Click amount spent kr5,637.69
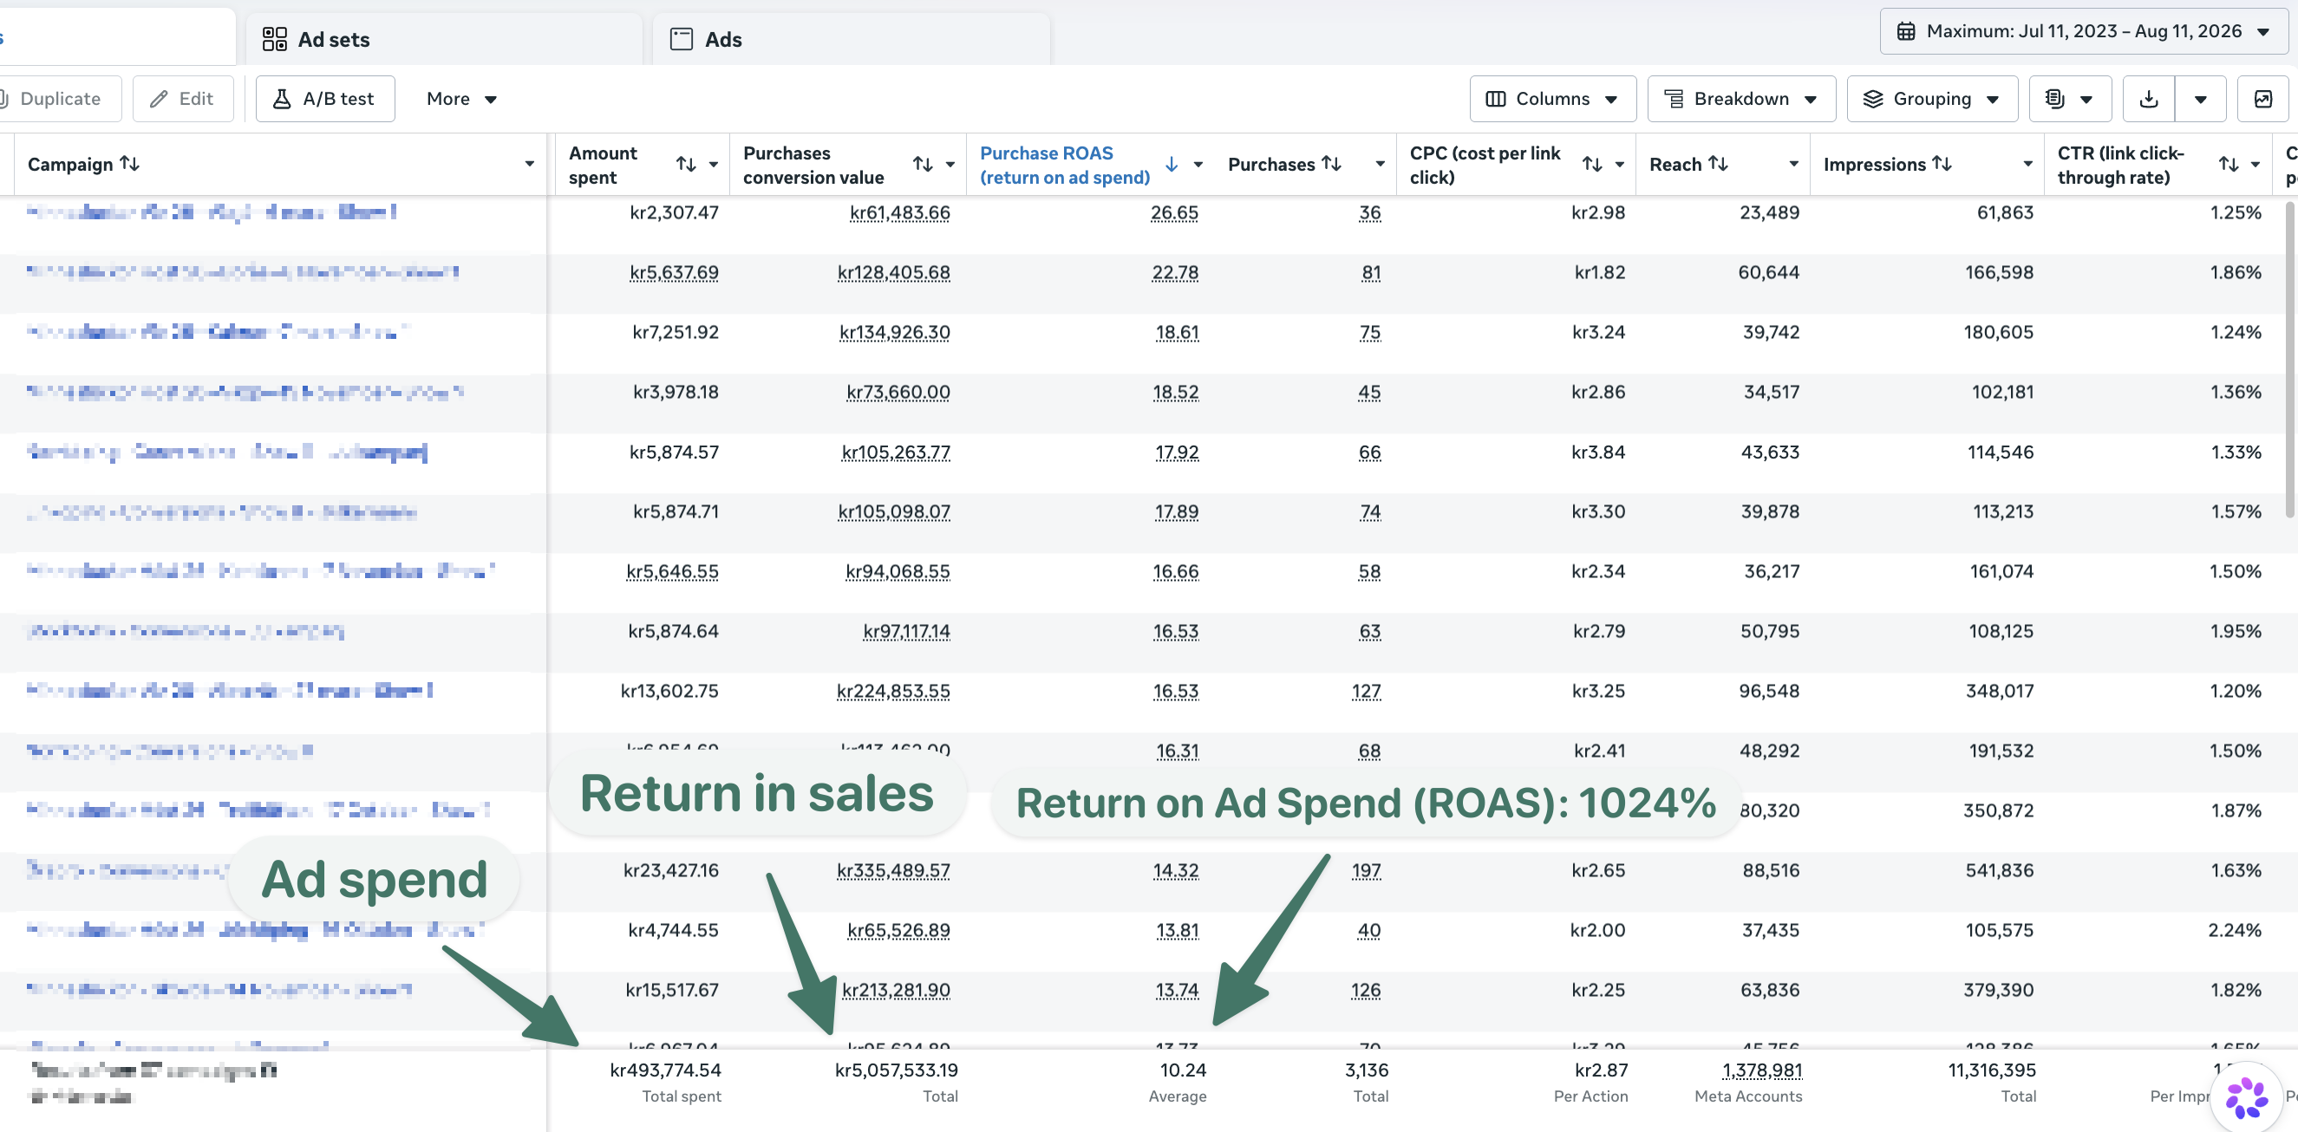2298x1132 pixels. pos(674,273)
